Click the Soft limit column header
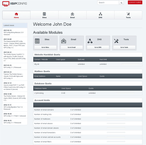The height and width of the screenshot is (145, 146). (81, 60)
